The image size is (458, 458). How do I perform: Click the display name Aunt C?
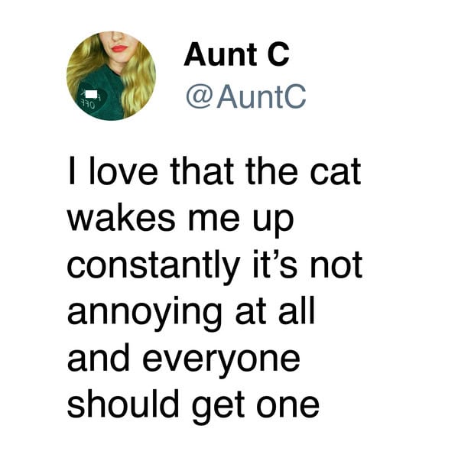(x=236, y=54)
